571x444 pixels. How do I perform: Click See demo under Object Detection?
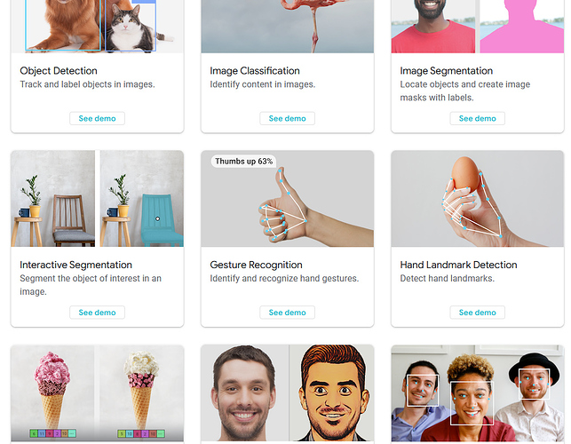pos(97,118)
